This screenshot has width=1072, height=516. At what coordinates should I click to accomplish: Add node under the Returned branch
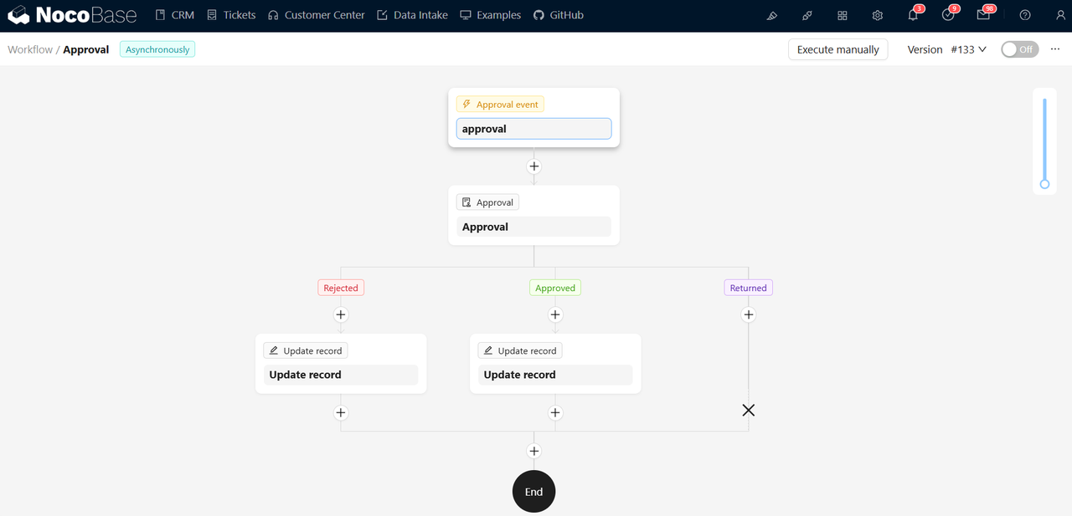pos(748,315)
